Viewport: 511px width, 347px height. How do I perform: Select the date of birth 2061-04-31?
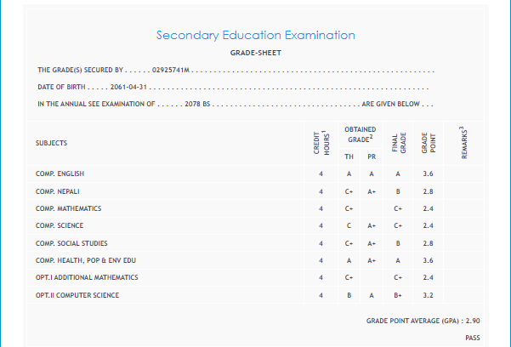tap(130, 87)
